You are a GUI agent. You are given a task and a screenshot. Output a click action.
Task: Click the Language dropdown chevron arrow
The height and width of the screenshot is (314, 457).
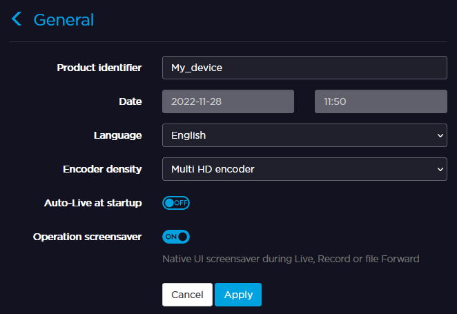tap(441, 135)
